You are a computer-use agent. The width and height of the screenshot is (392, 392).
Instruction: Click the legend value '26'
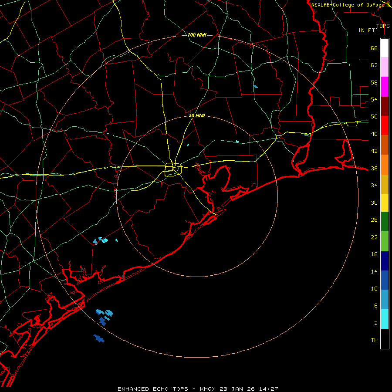click(x=374, y=220)
